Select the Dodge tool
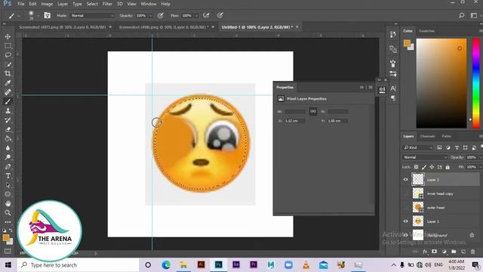 pyautogui.click(x=8, y=157)
